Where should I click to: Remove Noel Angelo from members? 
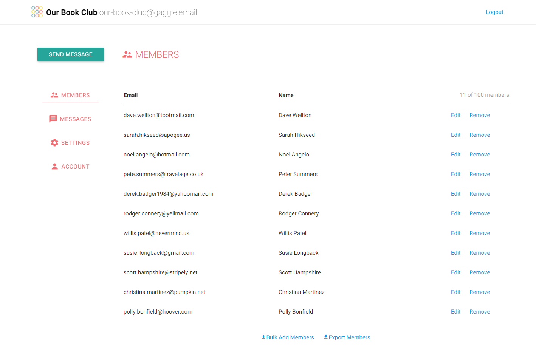click(x=480, y=155)
